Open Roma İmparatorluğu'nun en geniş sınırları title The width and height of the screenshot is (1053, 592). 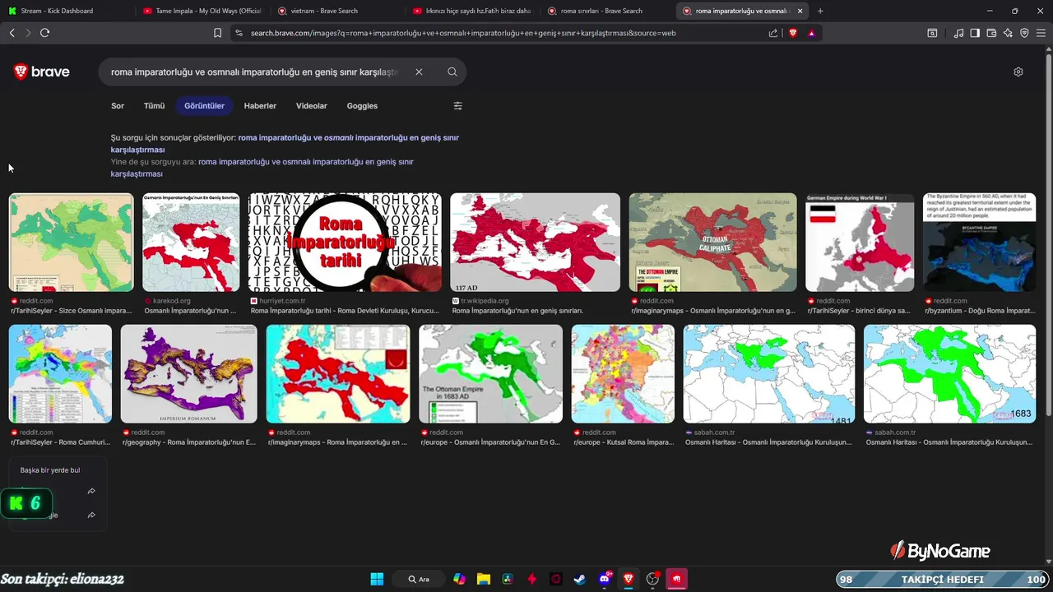[x=517, y=312]
